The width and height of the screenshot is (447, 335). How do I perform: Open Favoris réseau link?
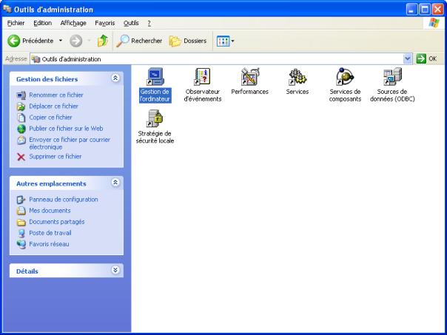point(49,244)
